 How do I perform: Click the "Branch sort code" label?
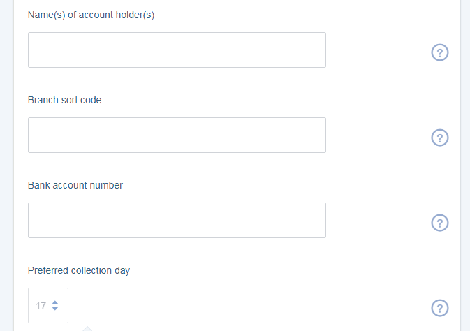coord(64,100)
